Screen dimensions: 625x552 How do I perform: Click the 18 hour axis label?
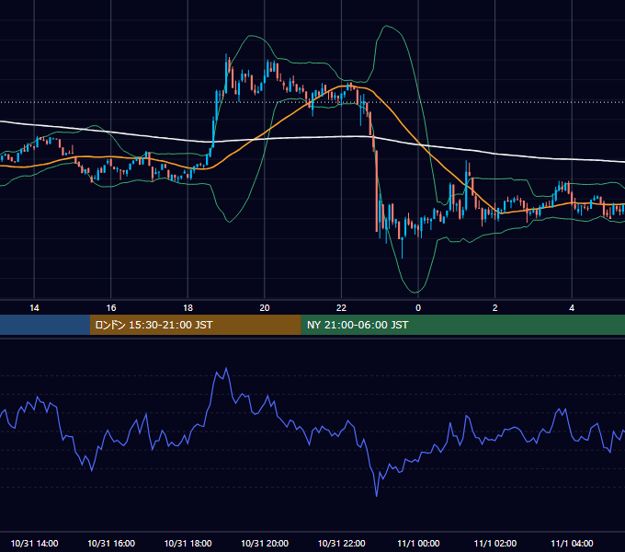pos(187,308)
